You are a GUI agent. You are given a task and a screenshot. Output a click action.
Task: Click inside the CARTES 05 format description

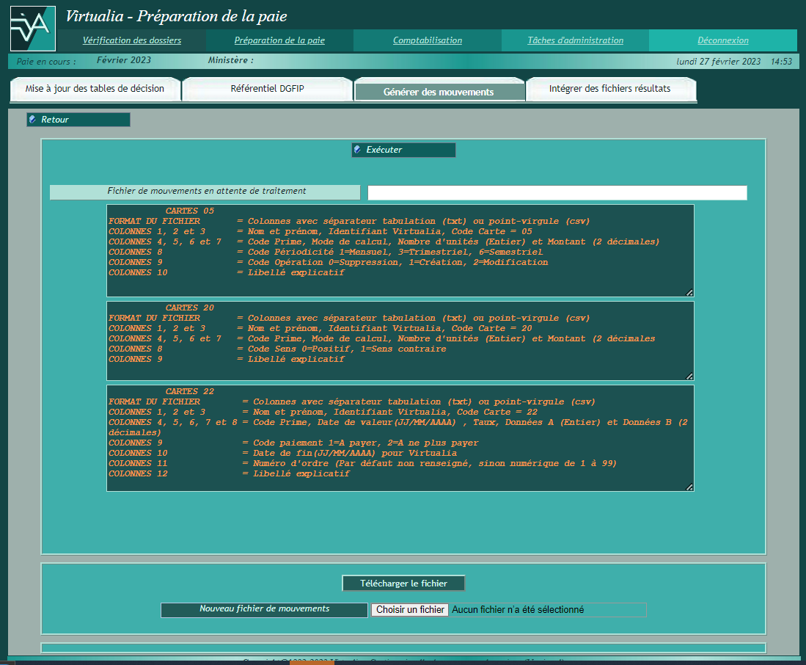(x=400, y=251)
